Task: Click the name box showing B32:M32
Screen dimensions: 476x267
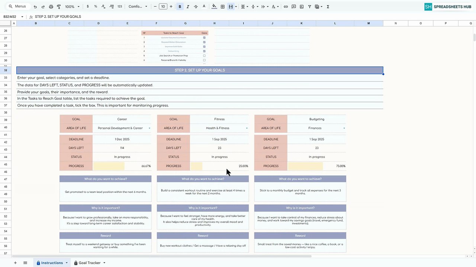Action: coord(10,17)
